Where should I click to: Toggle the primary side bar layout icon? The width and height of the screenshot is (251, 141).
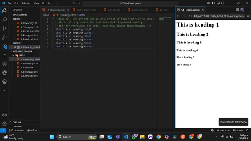pos(213,3)
